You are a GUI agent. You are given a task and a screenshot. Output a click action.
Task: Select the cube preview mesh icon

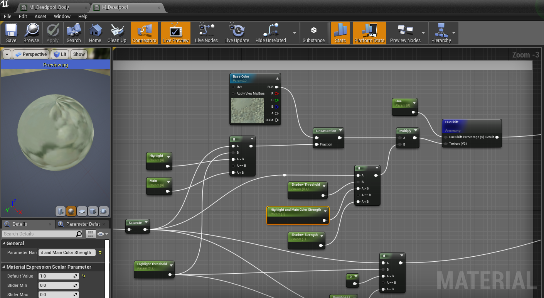click(93, 211)
